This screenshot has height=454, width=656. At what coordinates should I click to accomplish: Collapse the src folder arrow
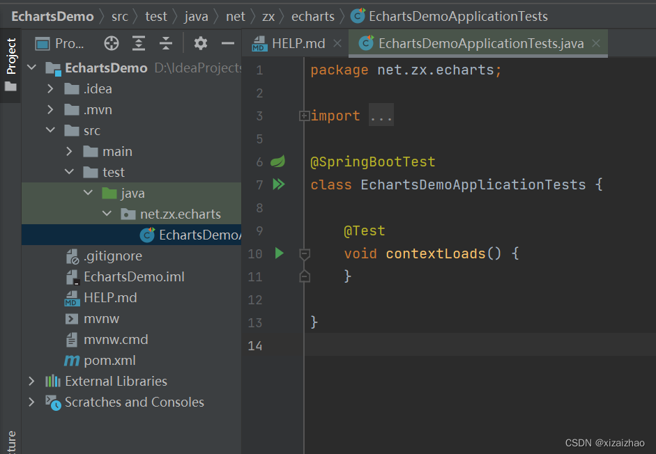[x=51, y=130]
